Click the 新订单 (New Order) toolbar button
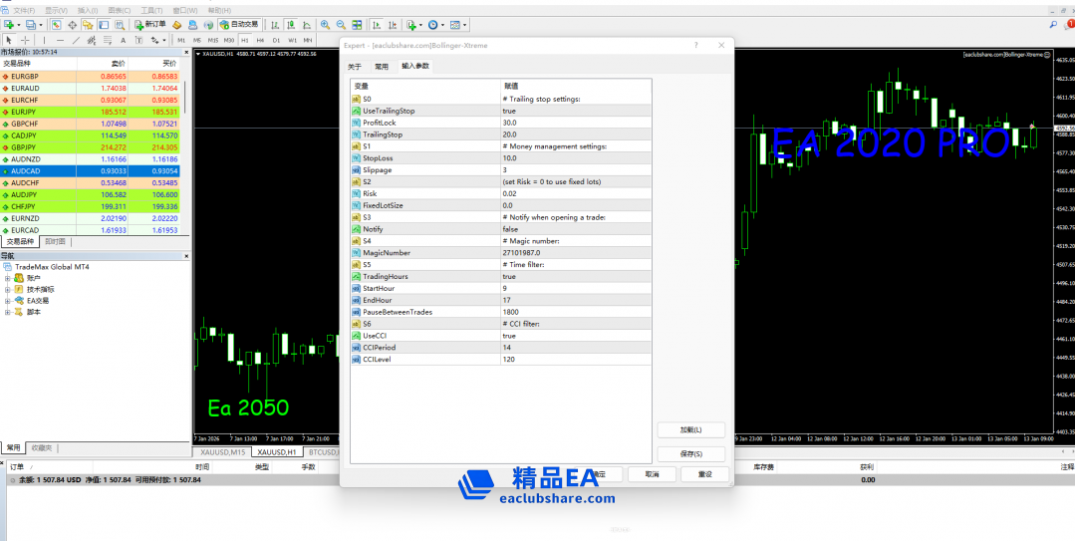This screenshot has height=541, width=1075. coord(149,24)
